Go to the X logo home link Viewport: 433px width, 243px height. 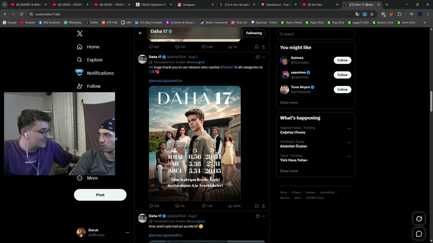80,33
